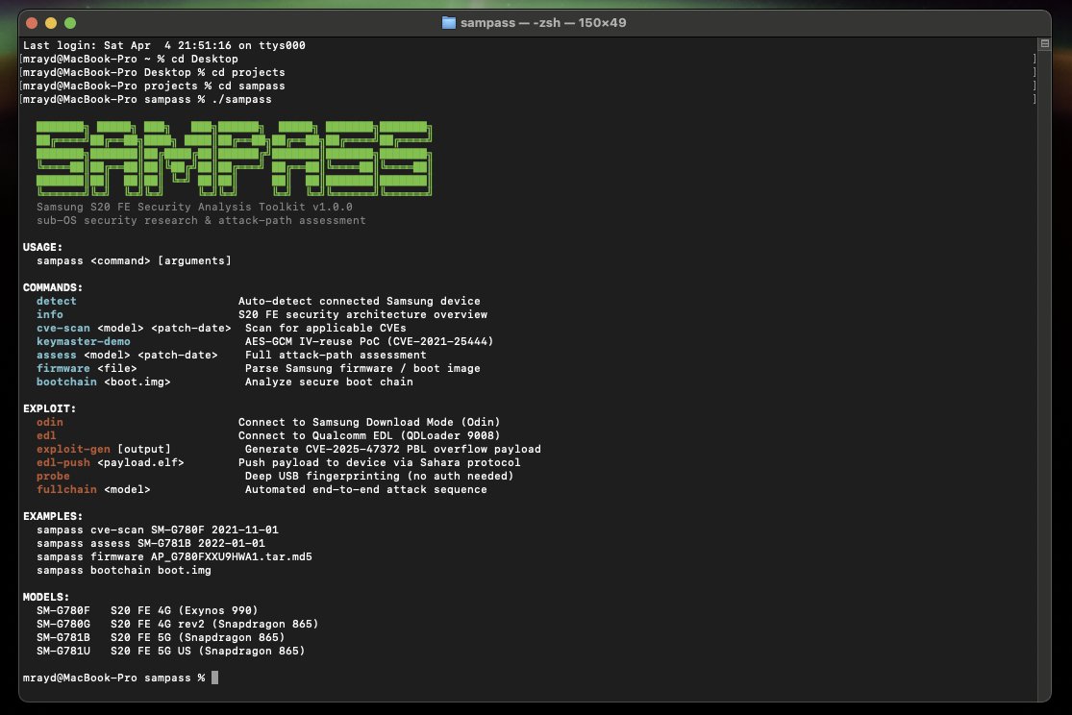This screenshot has height=715, width=1072.
Task: Click example 'sampass assess SM-G781B 2022-01-01'
Action: 150,543
